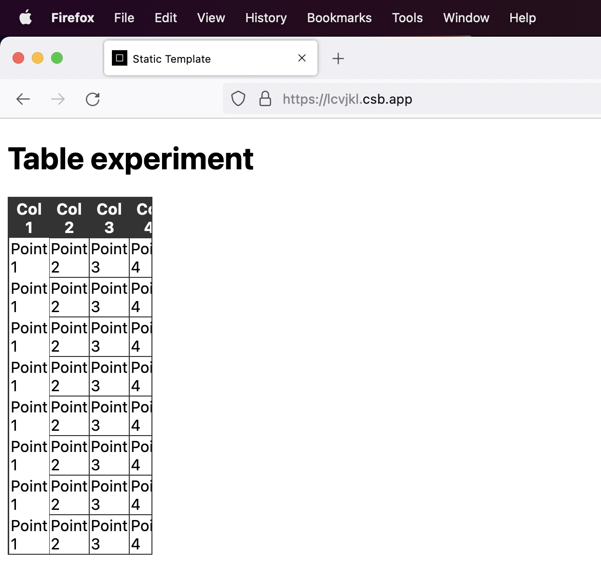Open the Window menu
The image size is (601, 575).
tap(466, 18)
